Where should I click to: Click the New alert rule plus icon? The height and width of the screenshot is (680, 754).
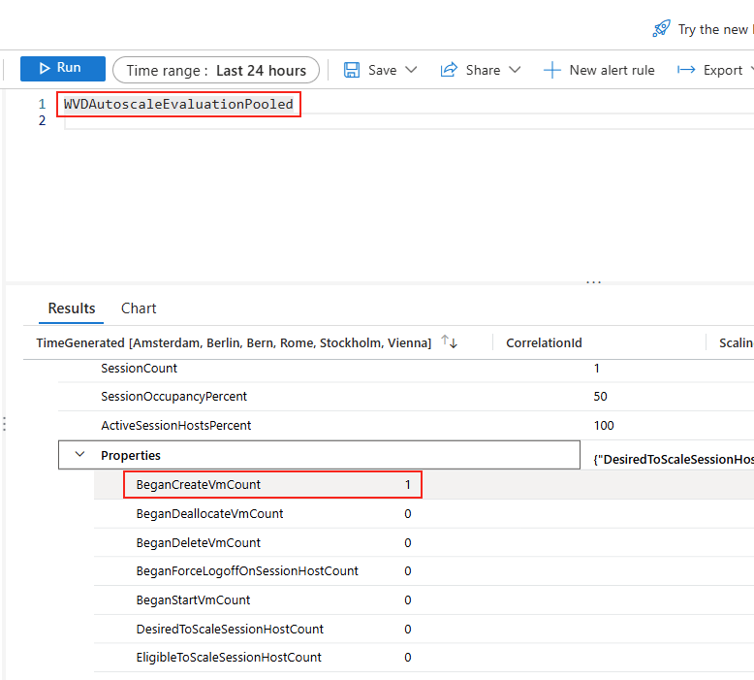click(x=552, y=70)
